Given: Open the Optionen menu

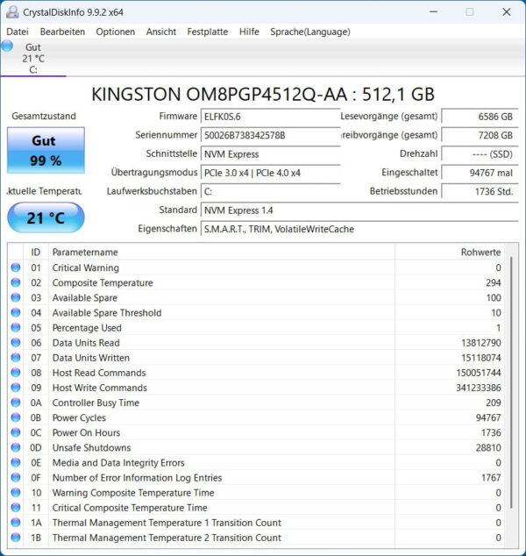Looking at the screenshot, I should (x=115, y=32).
